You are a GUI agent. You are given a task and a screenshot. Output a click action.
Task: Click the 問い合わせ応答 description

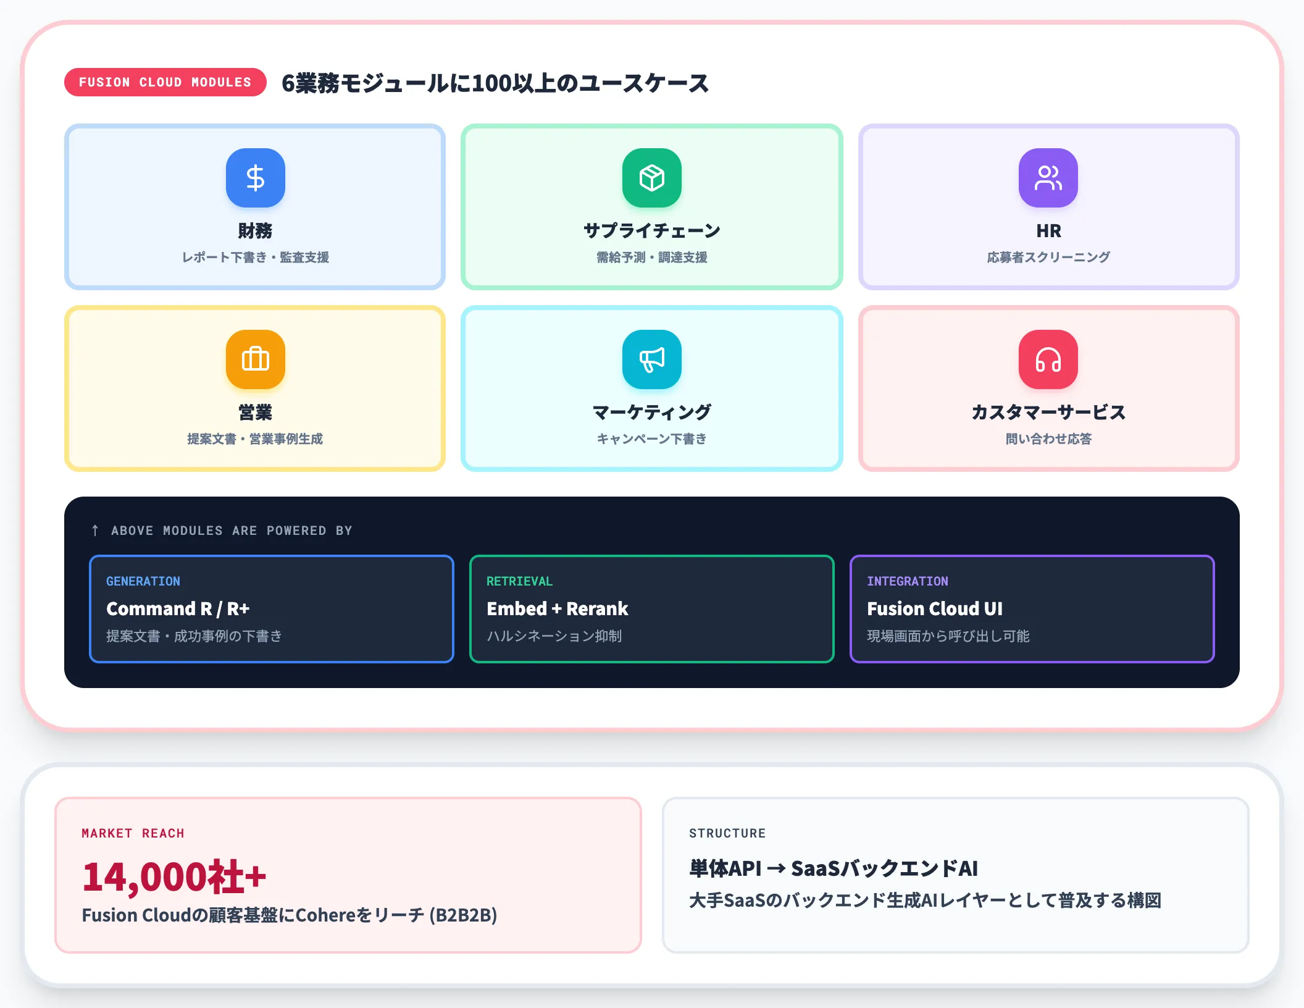coord(1048,439)
